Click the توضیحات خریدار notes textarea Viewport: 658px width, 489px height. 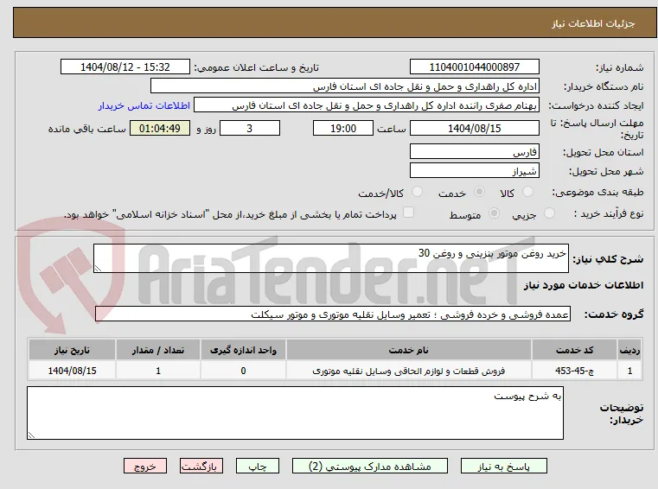(295, 413)
